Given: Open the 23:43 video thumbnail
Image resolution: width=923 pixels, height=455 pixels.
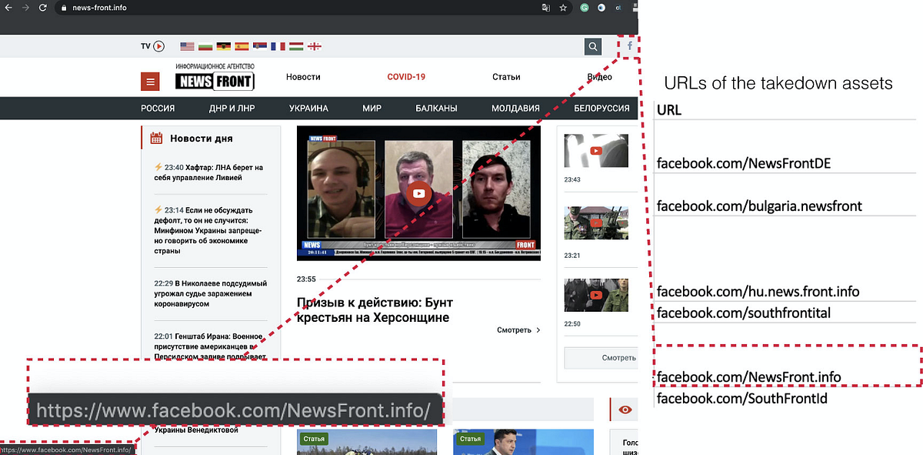Looking at the screenshot, I should pos(596,150).
